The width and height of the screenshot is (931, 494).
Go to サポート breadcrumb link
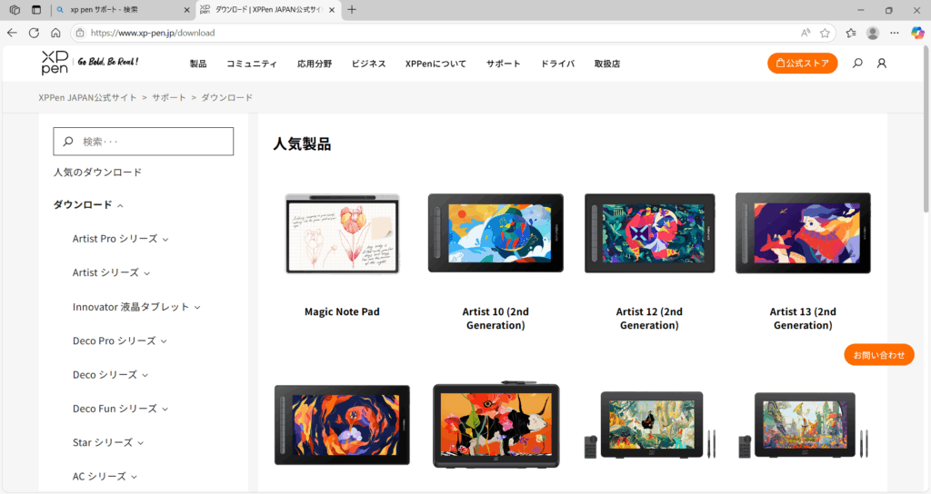point(168,97)
